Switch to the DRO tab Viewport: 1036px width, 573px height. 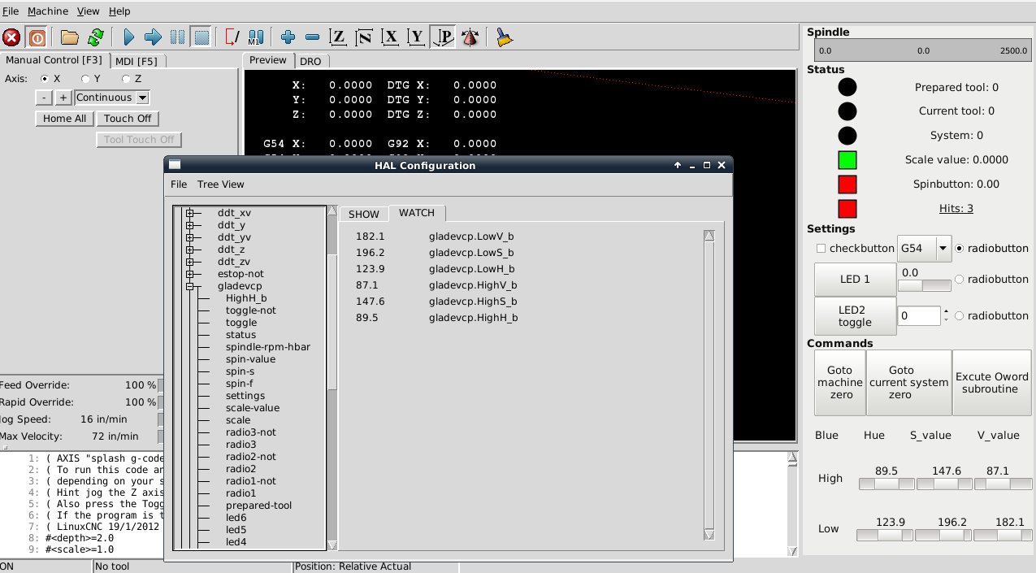[310, 61]
